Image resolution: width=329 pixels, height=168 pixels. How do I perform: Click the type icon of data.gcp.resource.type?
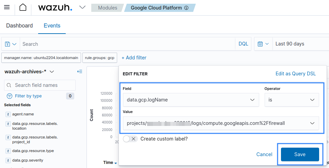8,151
